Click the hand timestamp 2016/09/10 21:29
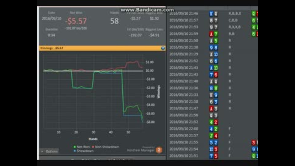295x166 pixels. coord(184,54)
